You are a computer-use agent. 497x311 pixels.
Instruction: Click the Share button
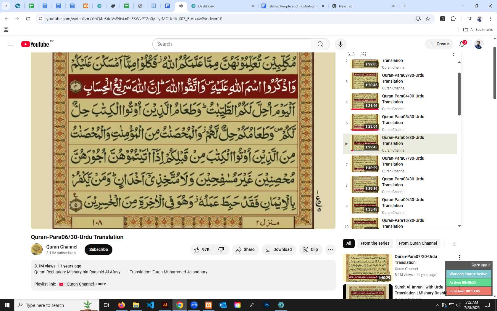click(x=245, y=250)
